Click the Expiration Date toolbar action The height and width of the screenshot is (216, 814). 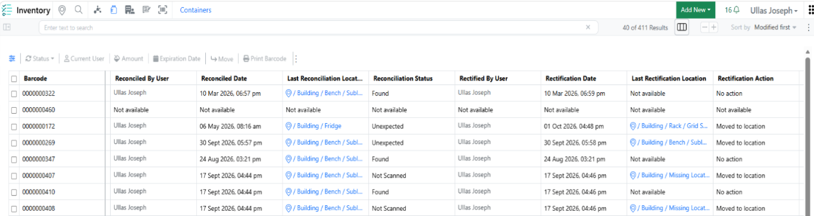point(177,59)
